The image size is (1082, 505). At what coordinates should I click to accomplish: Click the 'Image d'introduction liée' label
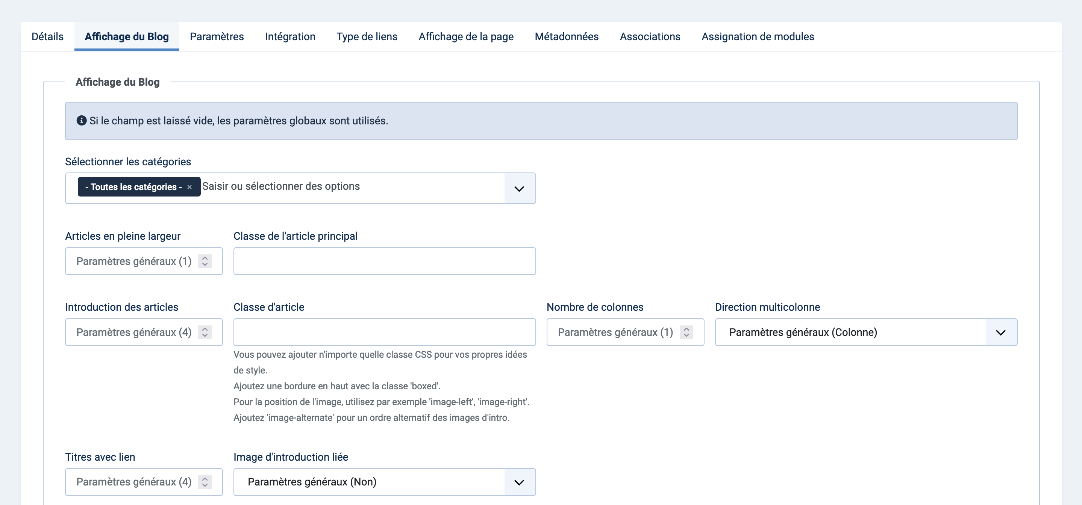(291, 457)
